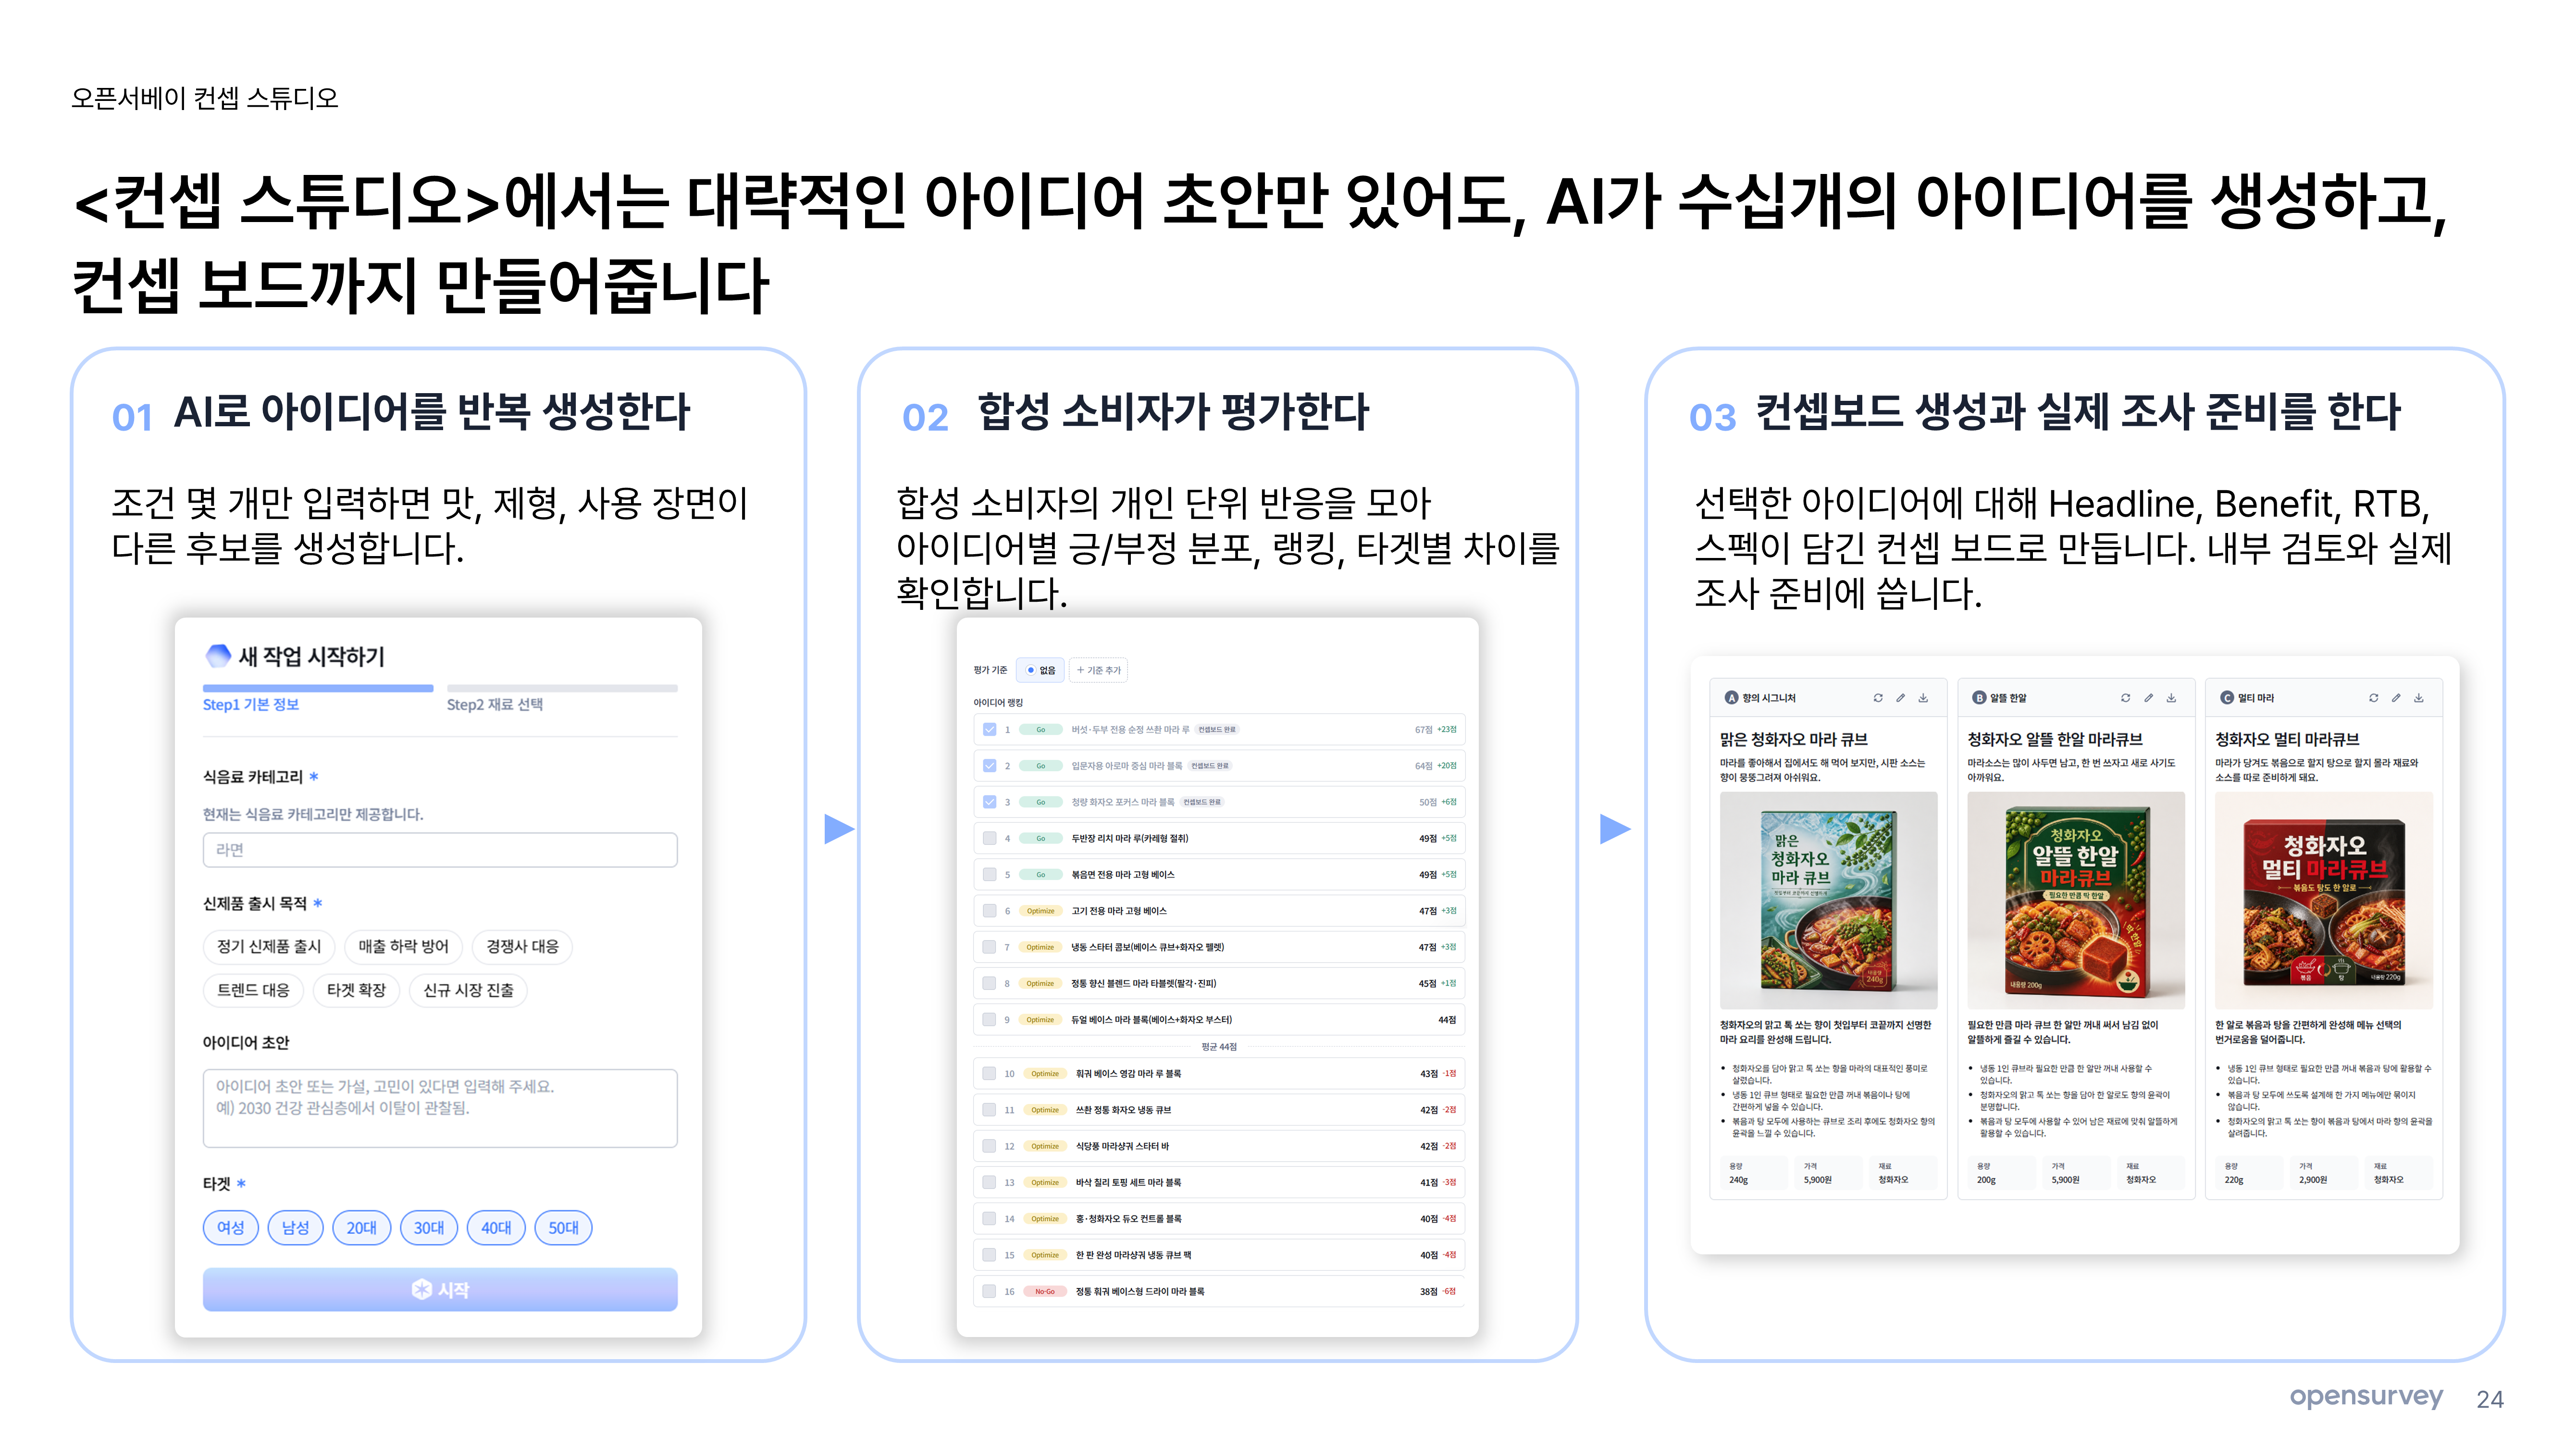Click the 컨셉보드 완료 tag on idea 2
Screen dimensions: 2576x1449
coord(1210,766)
